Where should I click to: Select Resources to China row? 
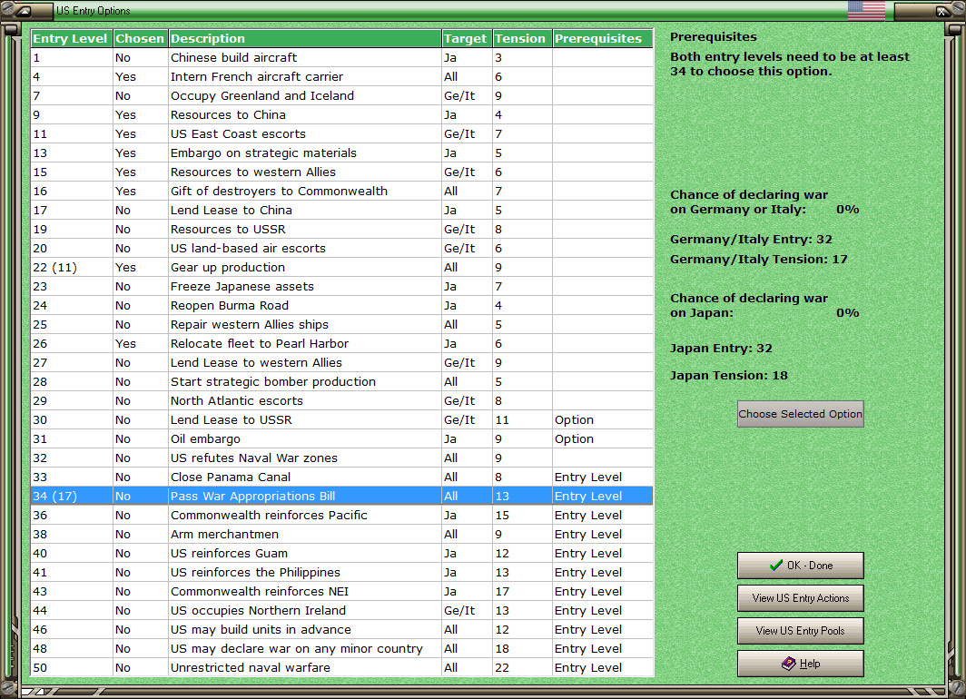342,114
